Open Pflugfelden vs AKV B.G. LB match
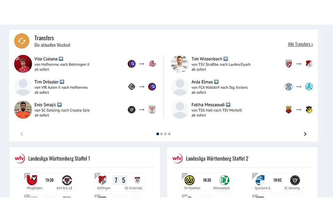The width and height of the screenshot is (333, 222). 49,182
